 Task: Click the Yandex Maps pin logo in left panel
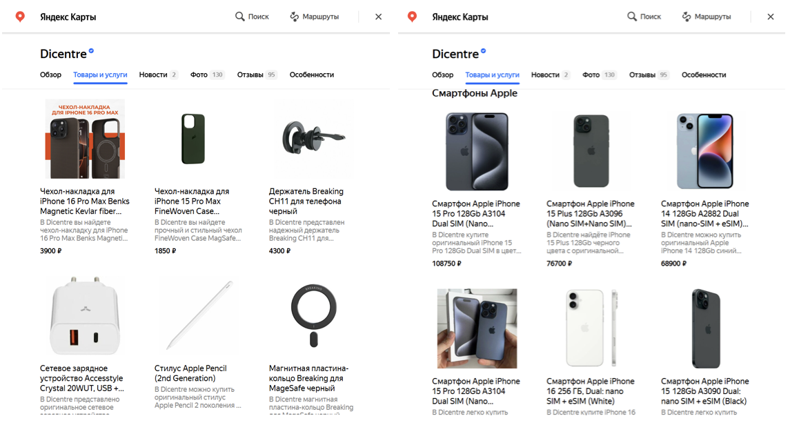coord(20,17)
